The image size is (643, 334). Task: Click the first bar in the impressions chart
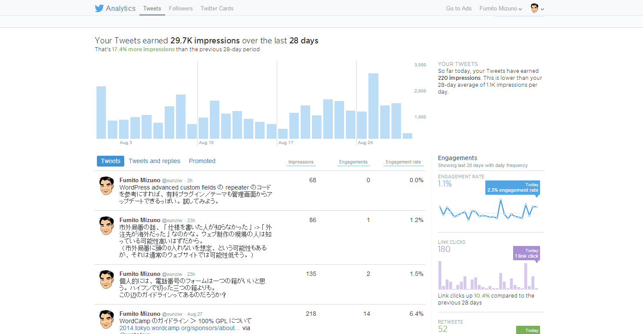pyautogui.click(x=101, y=112)
